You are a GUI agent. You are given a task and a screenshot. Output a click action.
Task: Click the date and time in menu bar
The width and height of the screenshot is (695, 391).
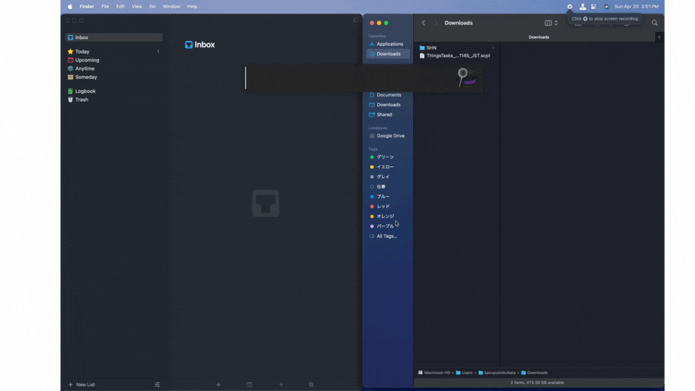click(636, 7)
